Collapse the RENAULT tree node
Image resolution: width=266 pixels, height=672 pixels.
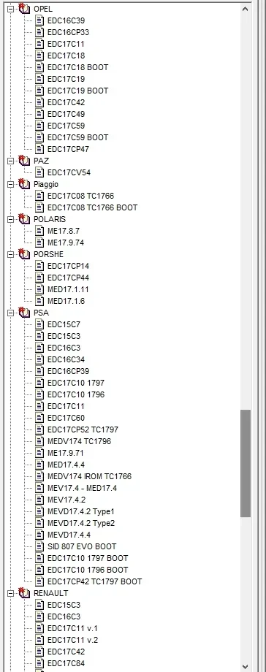pos(11,594)
